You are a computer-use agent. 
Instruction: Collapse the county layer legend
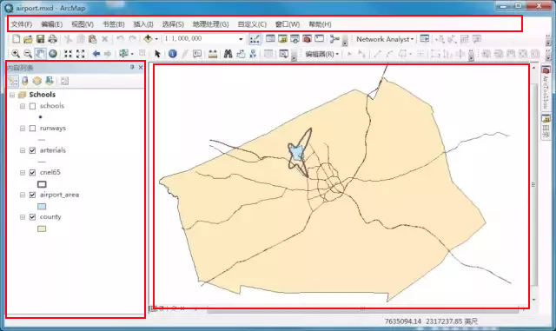[x=23, y=217]
